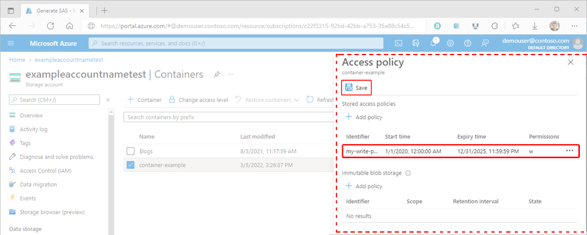Open the Azure portal hamburger menu
Viewport: 587px width, 235px height.
tap(11, 43)
